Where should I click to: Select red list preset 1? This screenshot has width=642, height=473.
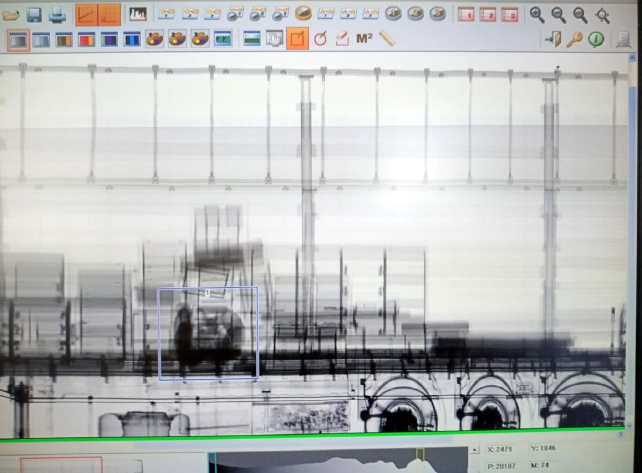465,15
